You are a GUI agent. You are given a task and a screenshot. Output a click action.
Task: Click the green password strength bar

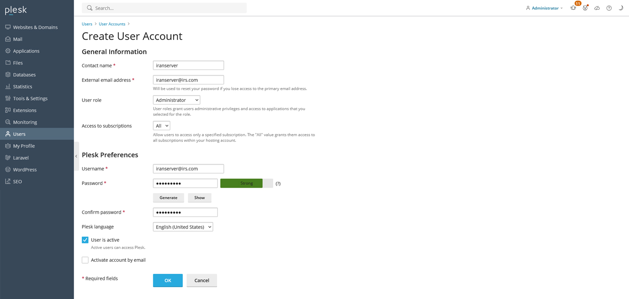point(241,183)
